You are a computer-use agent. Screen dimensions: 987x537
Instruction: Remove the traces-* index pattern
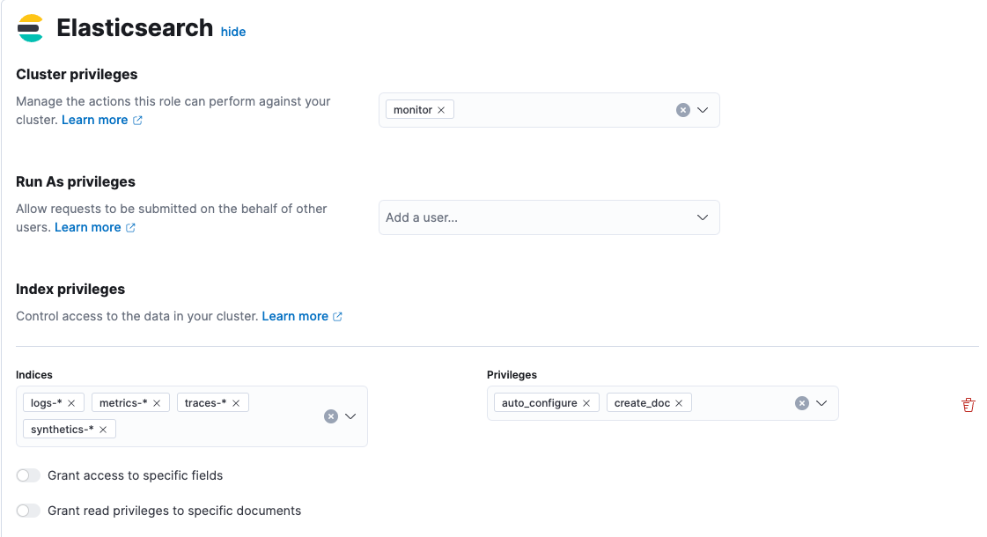pos(235,402)
